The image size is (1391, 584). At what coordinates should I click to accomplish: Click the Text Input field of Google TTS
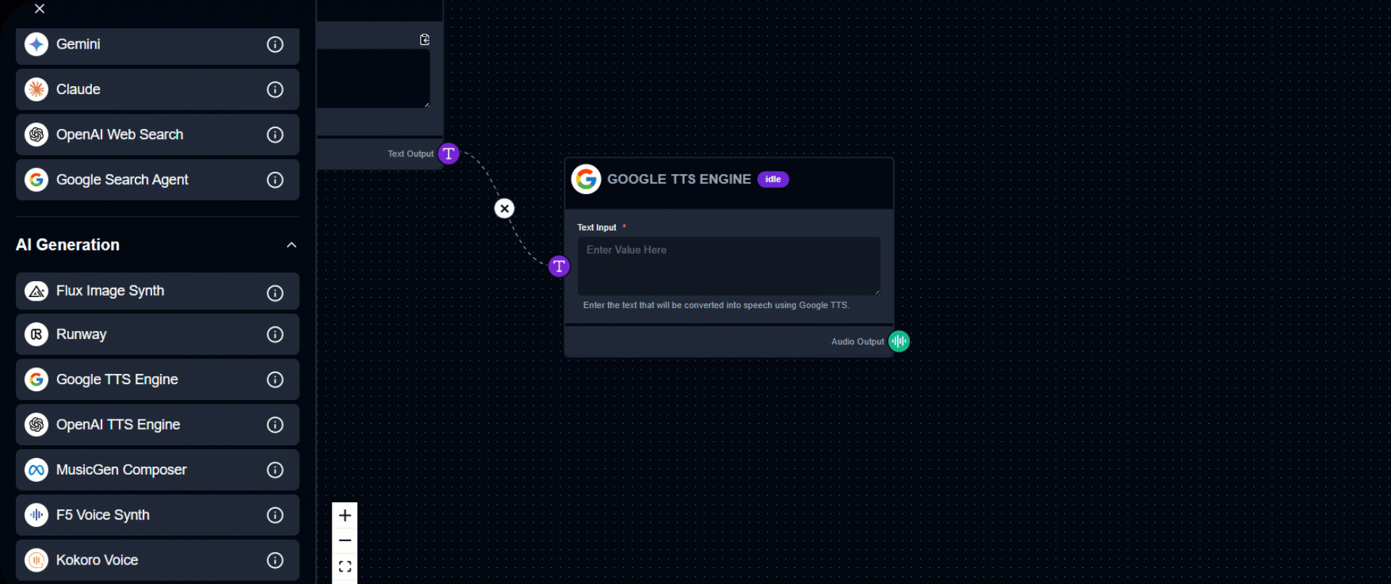(x=728, y=265)
